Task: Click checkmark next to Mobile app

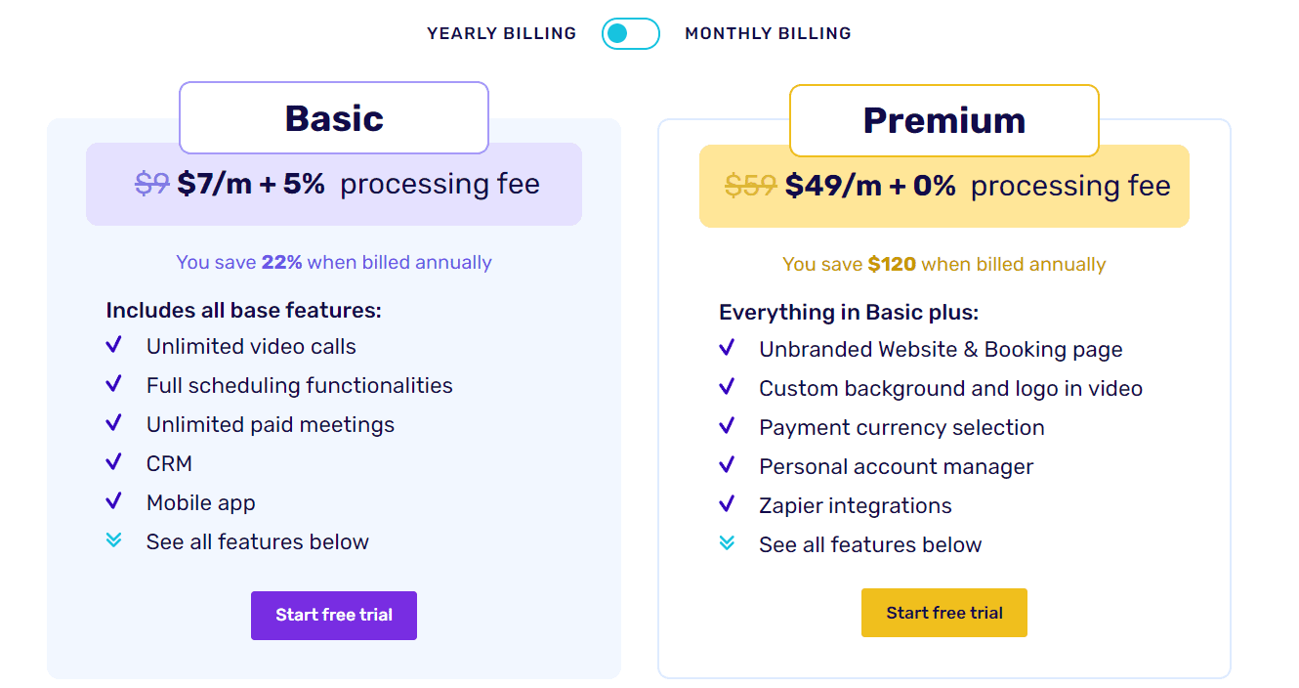Action: 113,502
